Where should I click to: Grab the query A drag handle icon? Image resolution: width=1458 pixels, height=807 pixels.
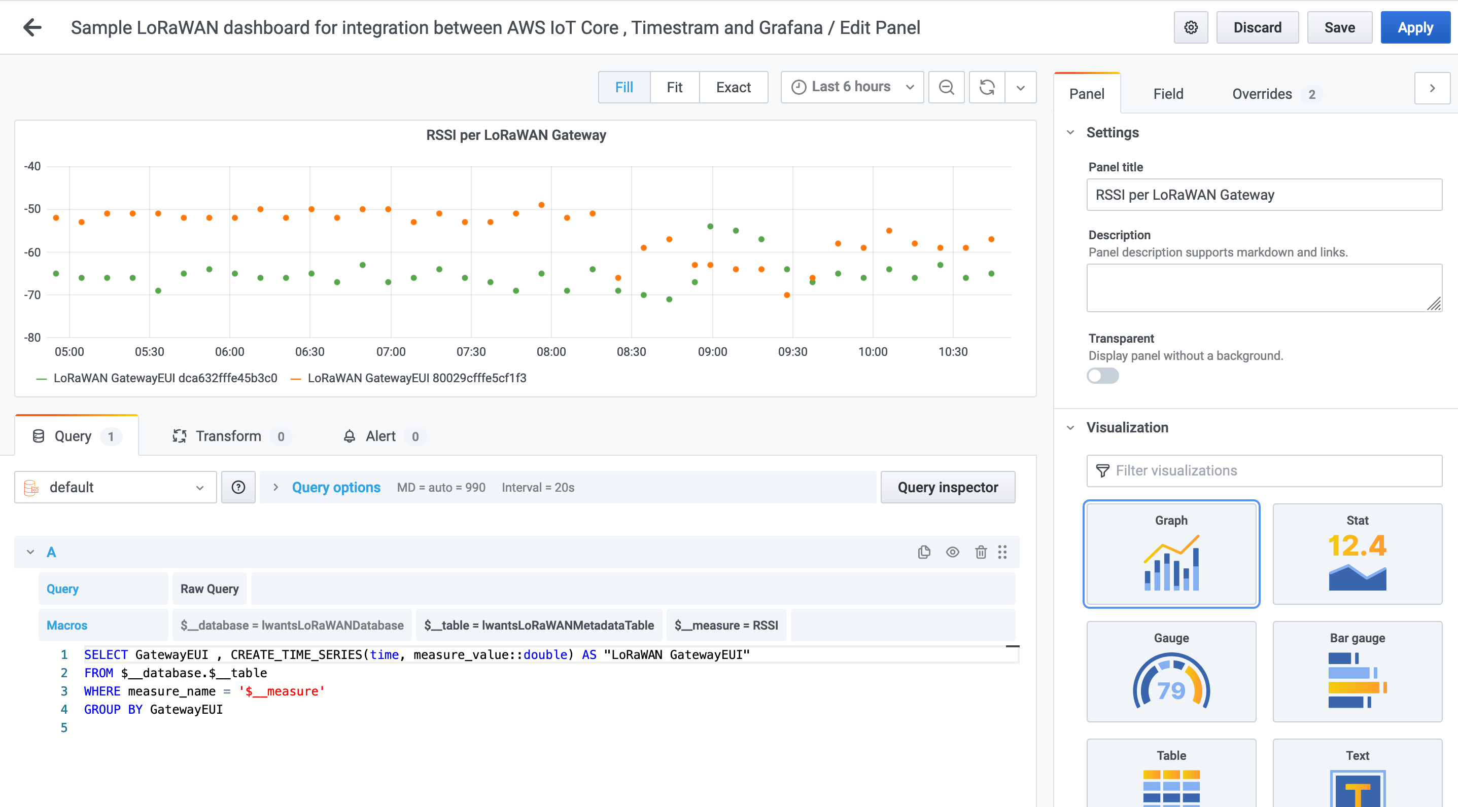(x=1002, y=552)
